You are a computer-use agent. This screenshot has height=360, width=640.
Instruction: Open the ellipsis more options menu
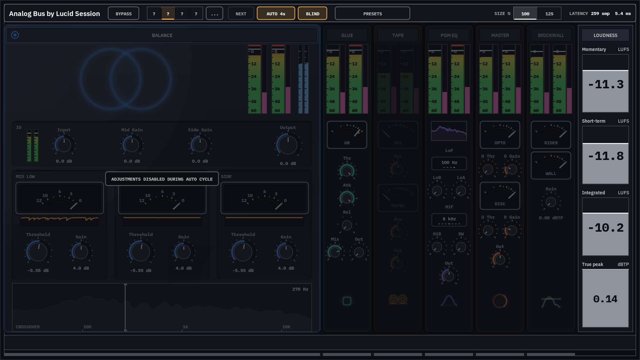215,13
